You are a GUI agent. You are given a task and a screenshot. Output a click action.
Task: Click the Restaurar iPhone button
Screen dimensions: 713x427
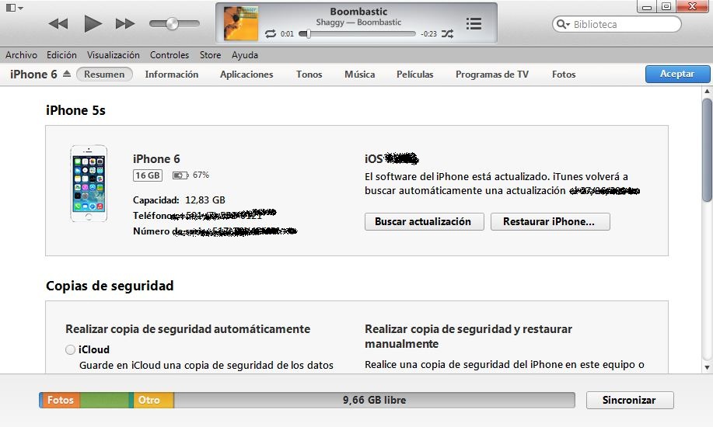coord(550,222)
